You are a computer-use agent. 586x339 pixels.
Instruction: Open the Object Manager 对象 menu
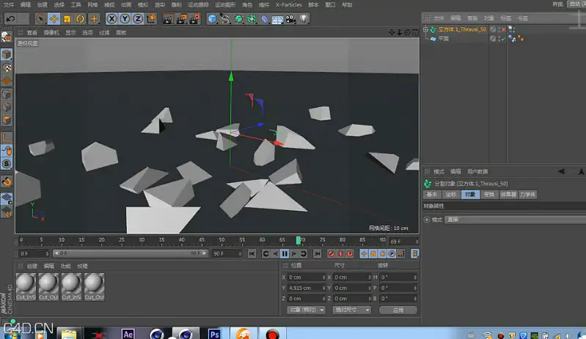click(x=489, y=18)
